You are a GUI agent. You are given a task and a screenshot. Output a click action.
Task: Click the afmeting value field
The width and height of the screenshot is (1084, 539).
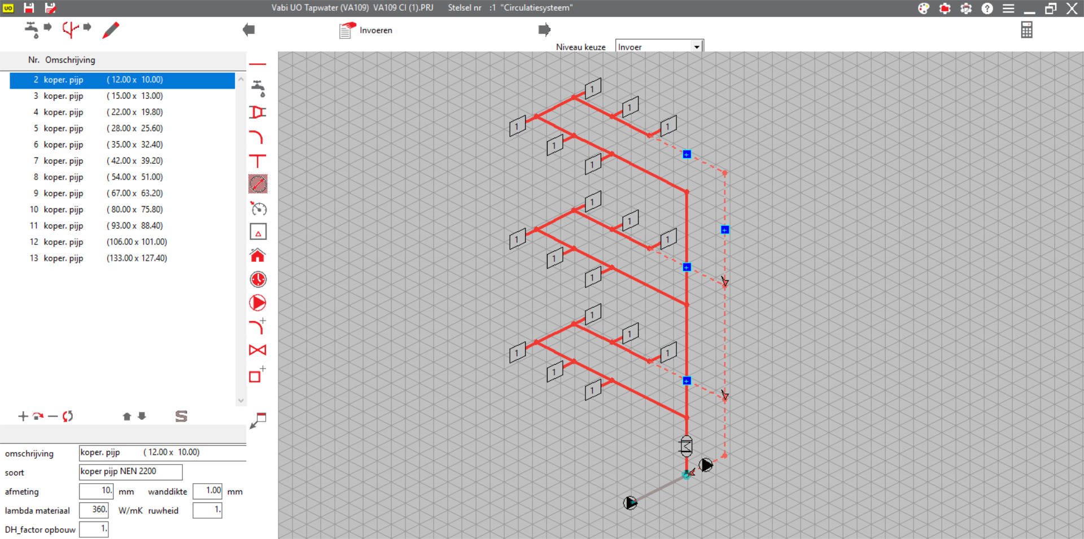tap(96, 491)
